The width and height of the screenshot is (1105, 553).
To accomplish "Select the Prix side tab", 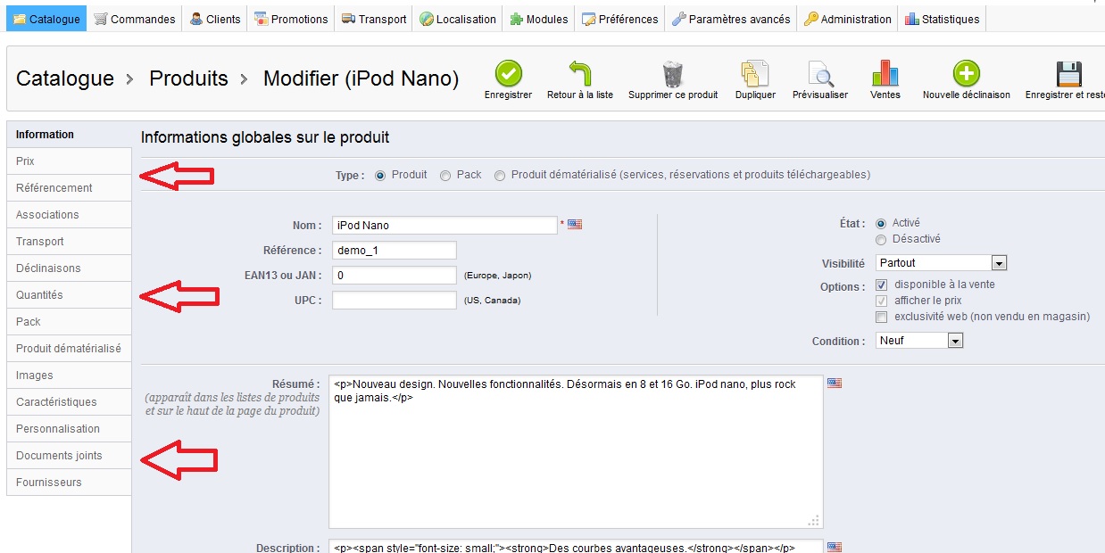I will (69, 161).
